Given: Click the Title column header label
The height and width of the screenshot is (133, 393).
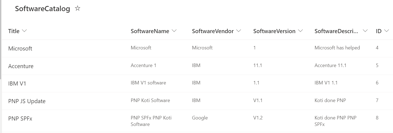Looking at the screenshot, I should 14,31.
